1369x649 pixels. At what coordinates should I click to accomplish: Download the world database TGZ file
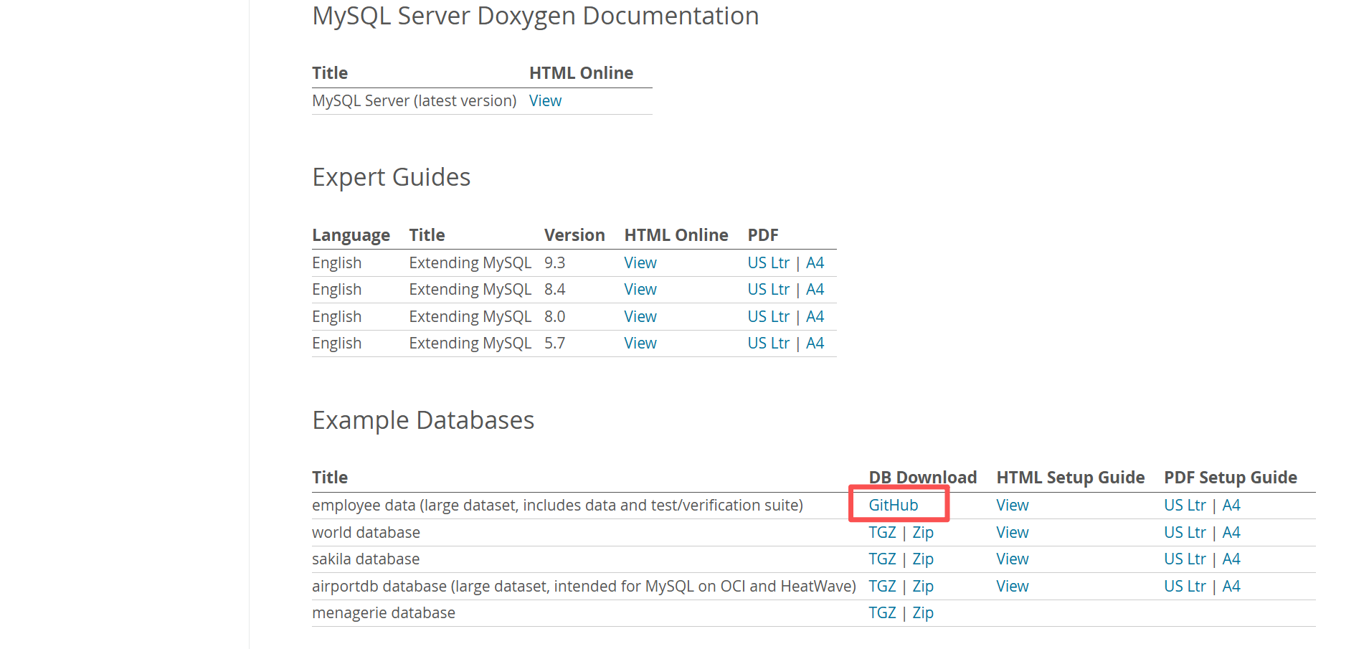(x=882, y=532)
